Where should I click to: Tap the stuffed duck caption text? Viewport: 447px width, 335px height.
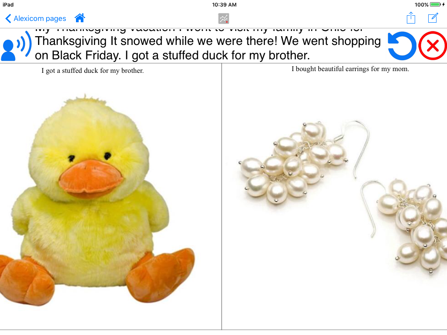pos(93,71)
